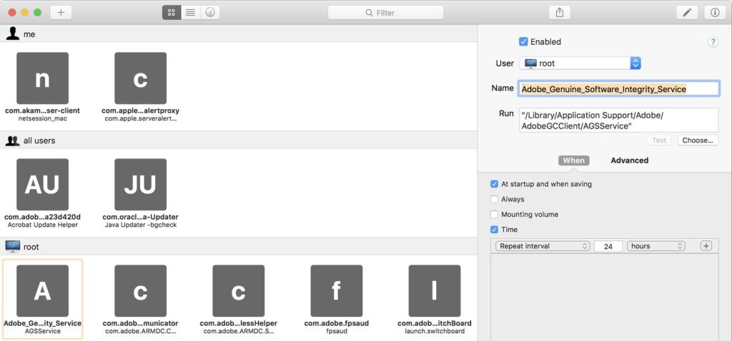
Task: Click the plus button to add a new job
Action: (x=61, y=13)
